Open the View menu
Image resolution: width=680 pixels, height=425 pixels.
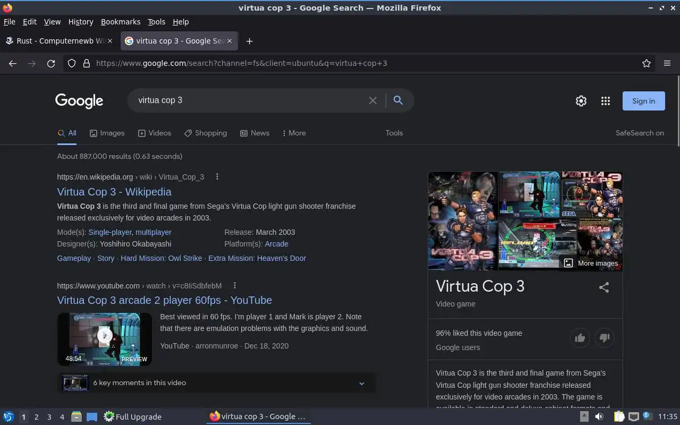point(52,22)
